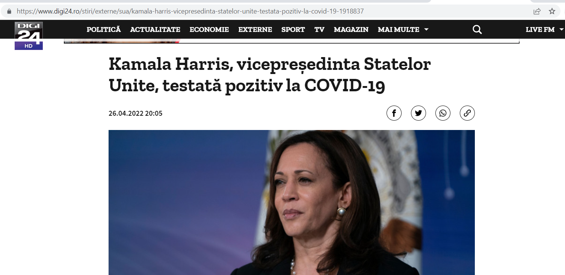Click the Kamala Harris article photo

tap(292, 202)
